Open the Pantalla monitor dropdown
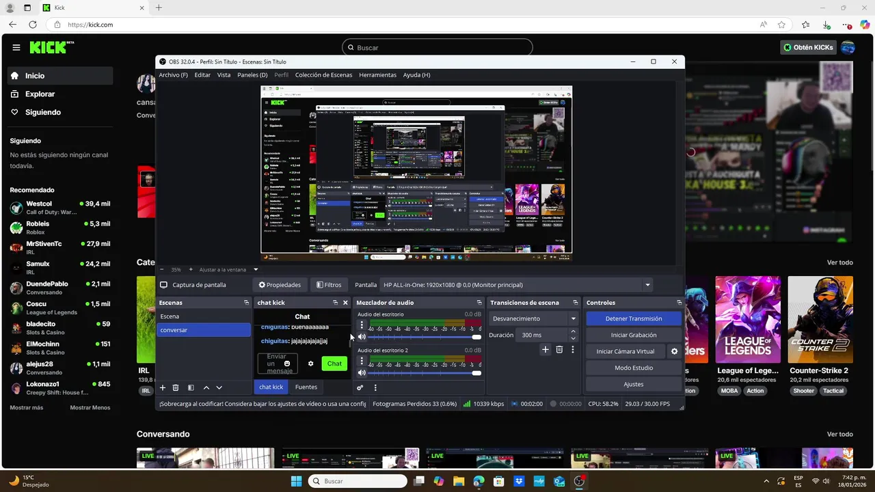 pyautogui.click(x=517, y=285)
